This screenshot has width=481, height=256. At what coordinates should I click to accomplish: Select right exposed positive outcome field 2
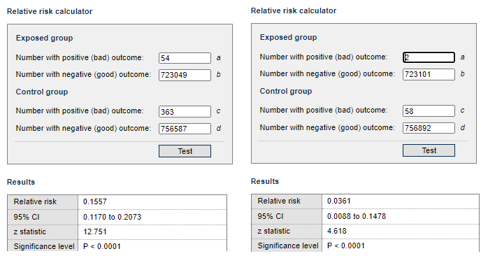[x=429, y=57]
